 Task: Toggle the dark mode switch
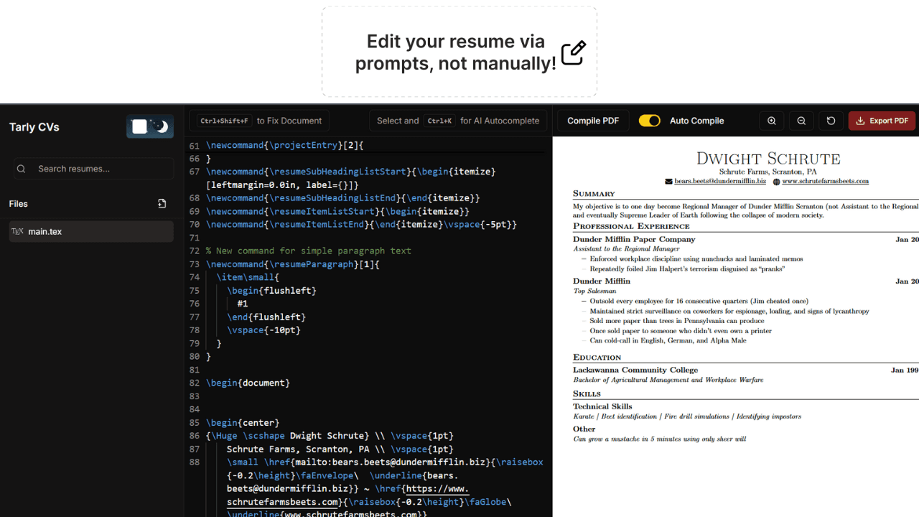tap(150, 126)
